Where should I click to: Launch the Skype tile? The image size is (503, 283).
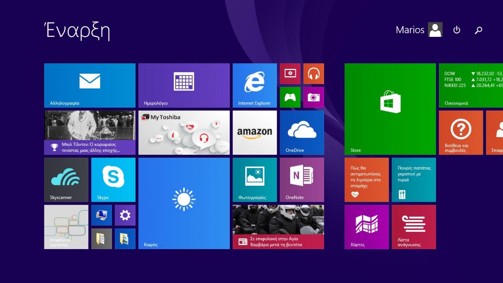tap(113, 180)
